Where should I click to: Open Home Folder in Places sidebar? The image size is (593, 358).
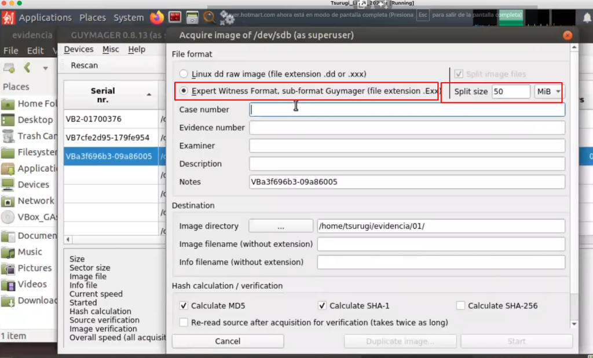tap(29, 104)
